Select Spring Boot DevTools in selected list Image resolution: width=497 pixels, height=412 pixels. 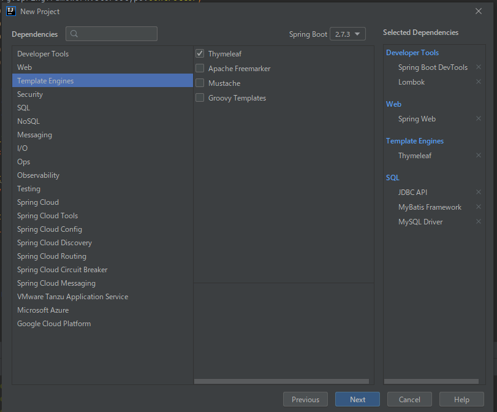point(433,67)
